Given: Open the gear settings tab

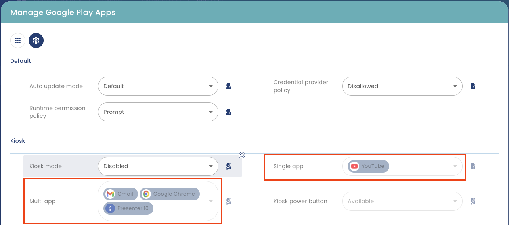Looking at the screenshot, I should click(36, 40).
